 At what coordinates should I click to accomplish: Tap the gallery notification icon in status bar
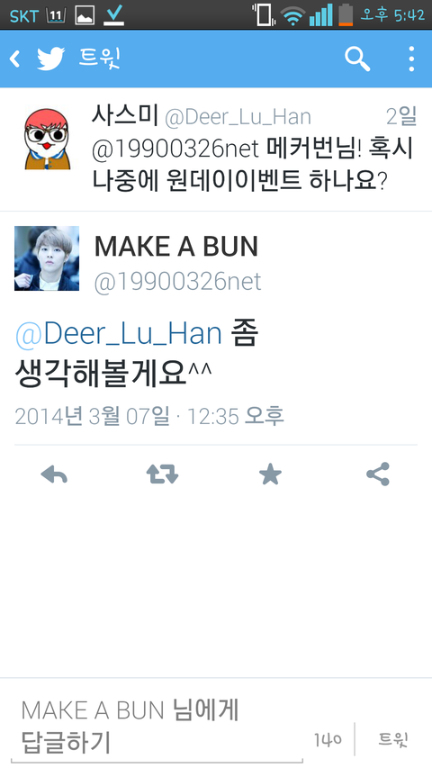coord(85,16)
